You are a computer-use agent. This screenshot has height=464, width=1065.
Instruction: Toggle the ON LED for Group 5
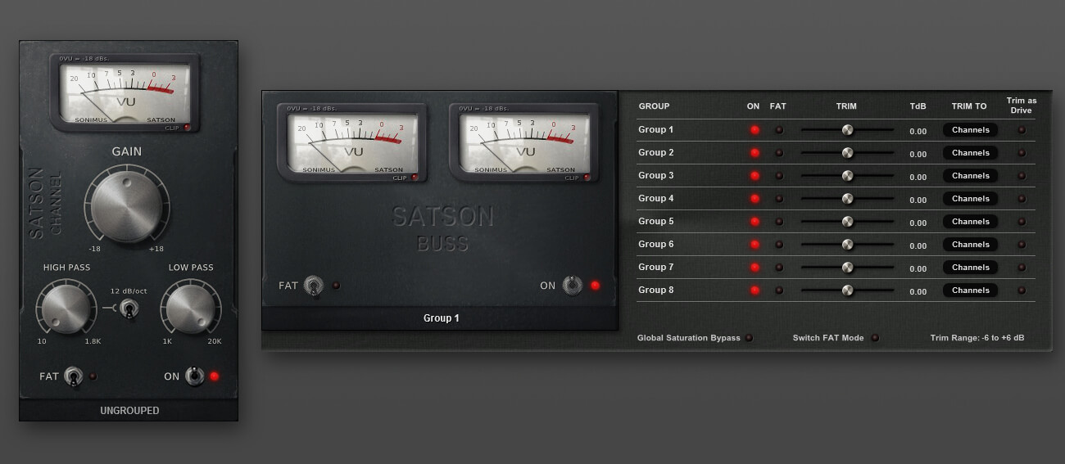(755, 222)
